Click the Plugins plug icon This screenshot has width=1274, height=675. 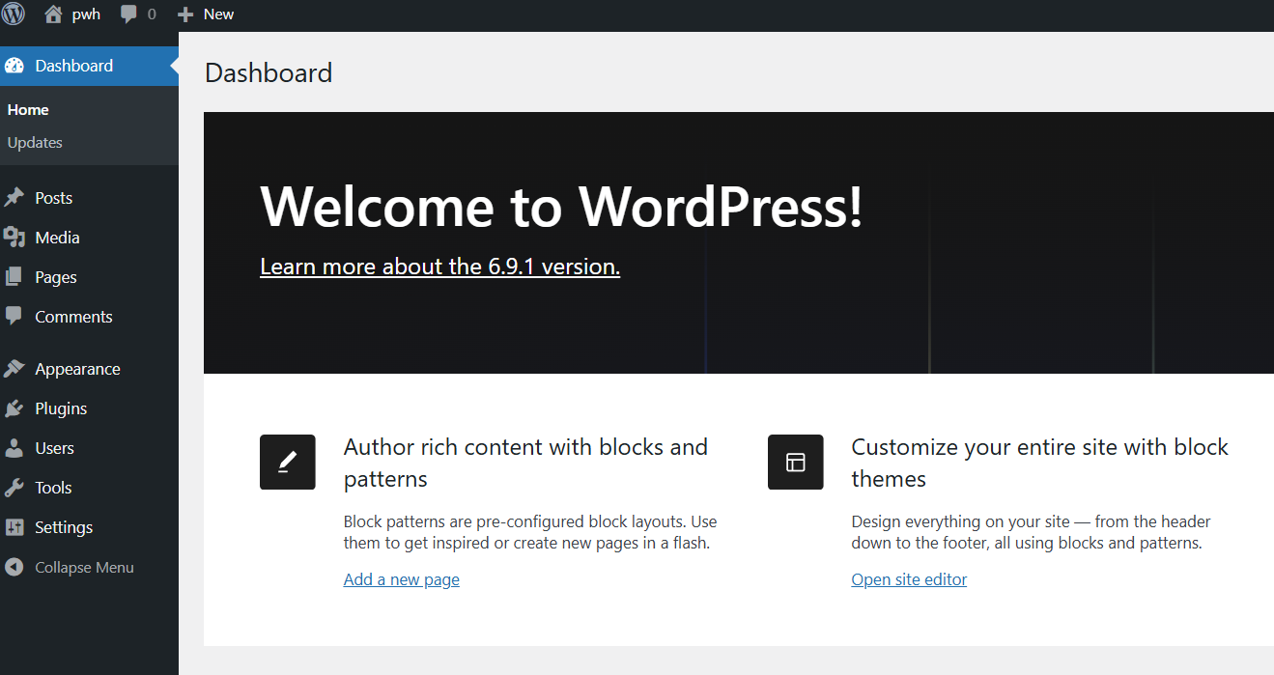14,408
